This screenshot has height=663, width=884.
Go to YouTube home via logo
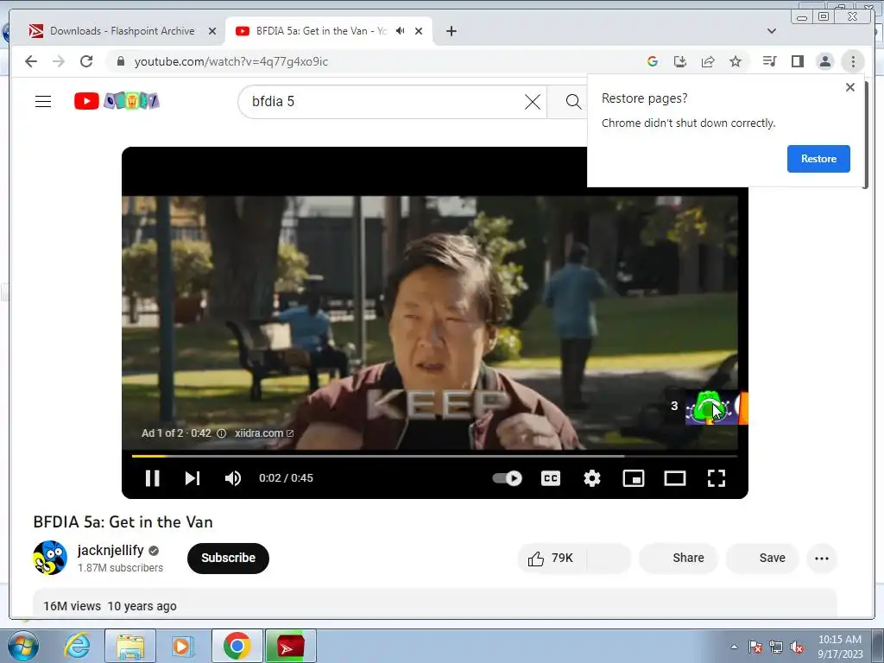tap(117, 101)
